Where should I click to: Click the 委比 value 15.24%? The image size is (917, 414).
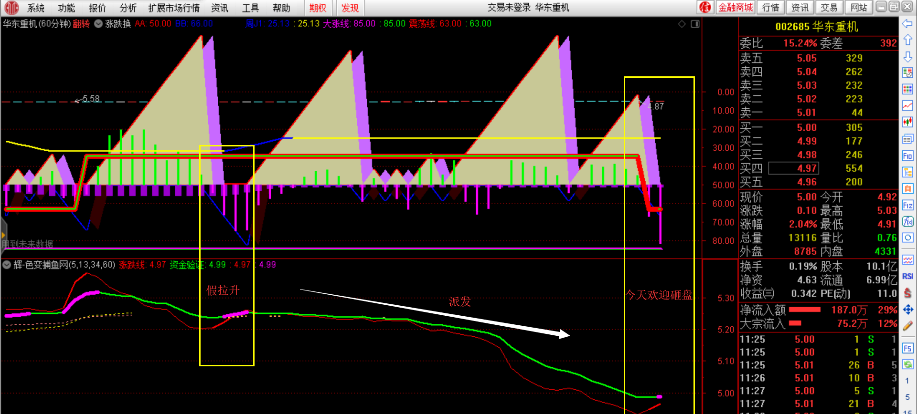coord(800,43)
